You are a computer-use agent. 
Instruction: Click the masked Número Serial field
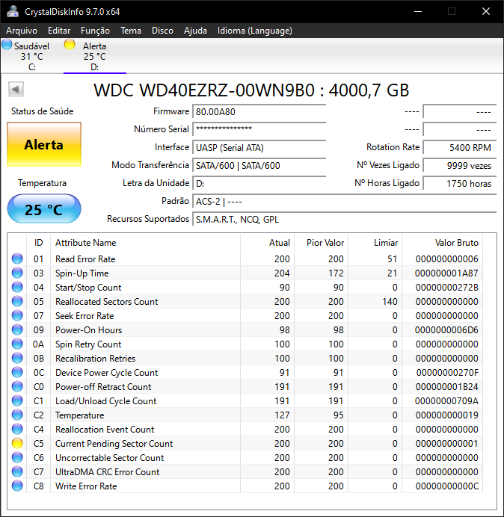(259, 129)
